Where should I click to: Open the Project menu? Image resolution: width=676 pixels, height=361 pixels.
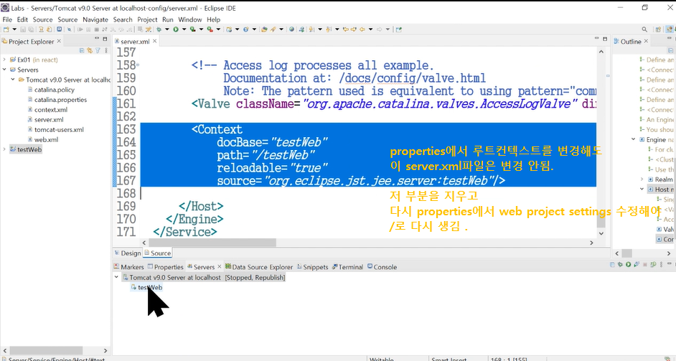tap(147, 19)
